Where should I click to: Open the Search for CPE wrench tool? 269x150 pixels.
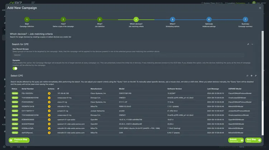pos(248,44)
